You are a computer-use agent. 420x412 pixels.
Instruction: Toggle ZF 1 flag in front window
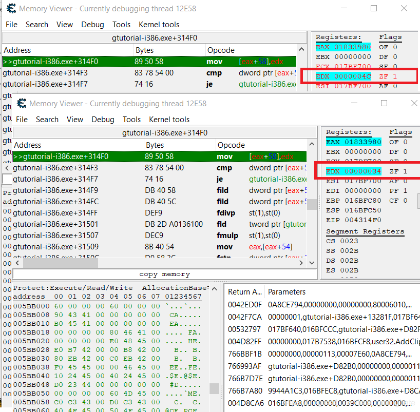(x=398, y=171)
